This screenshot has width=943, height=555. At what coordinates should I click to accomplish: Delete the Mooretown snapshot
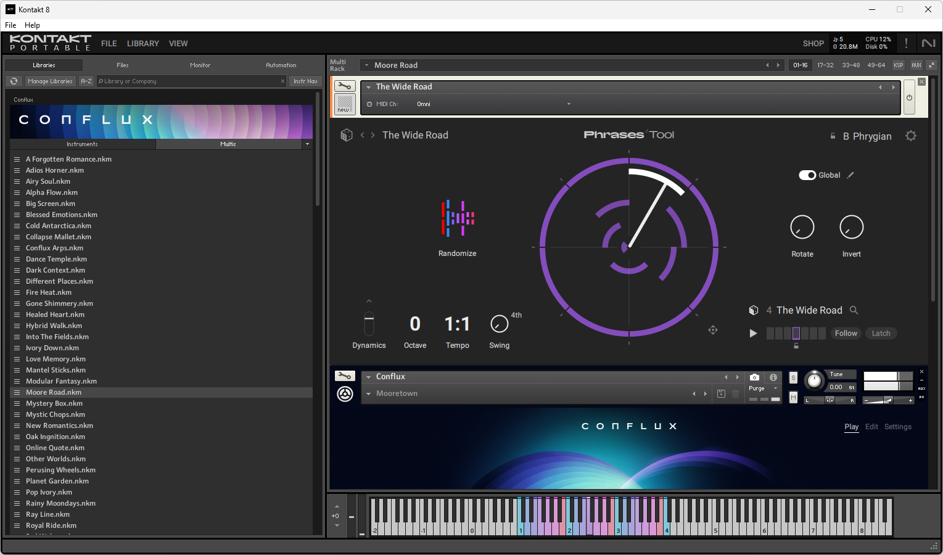[736, 393]
